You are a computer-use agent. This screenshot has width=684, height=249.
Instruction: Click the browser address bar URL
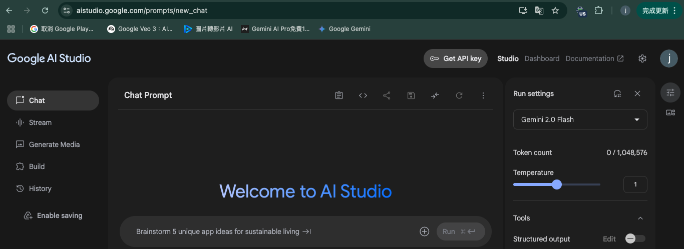[142, 10]
